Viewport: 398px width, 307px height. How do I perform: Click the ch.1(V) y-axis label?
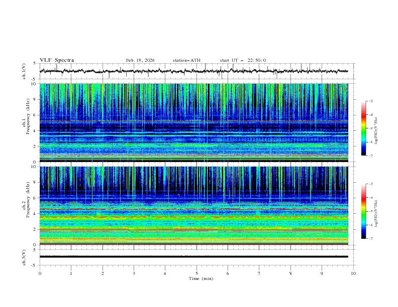click(24, 71)
